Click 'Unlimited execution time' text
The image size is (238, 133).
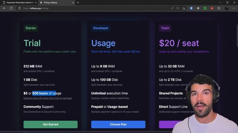(x=109, y=93)
